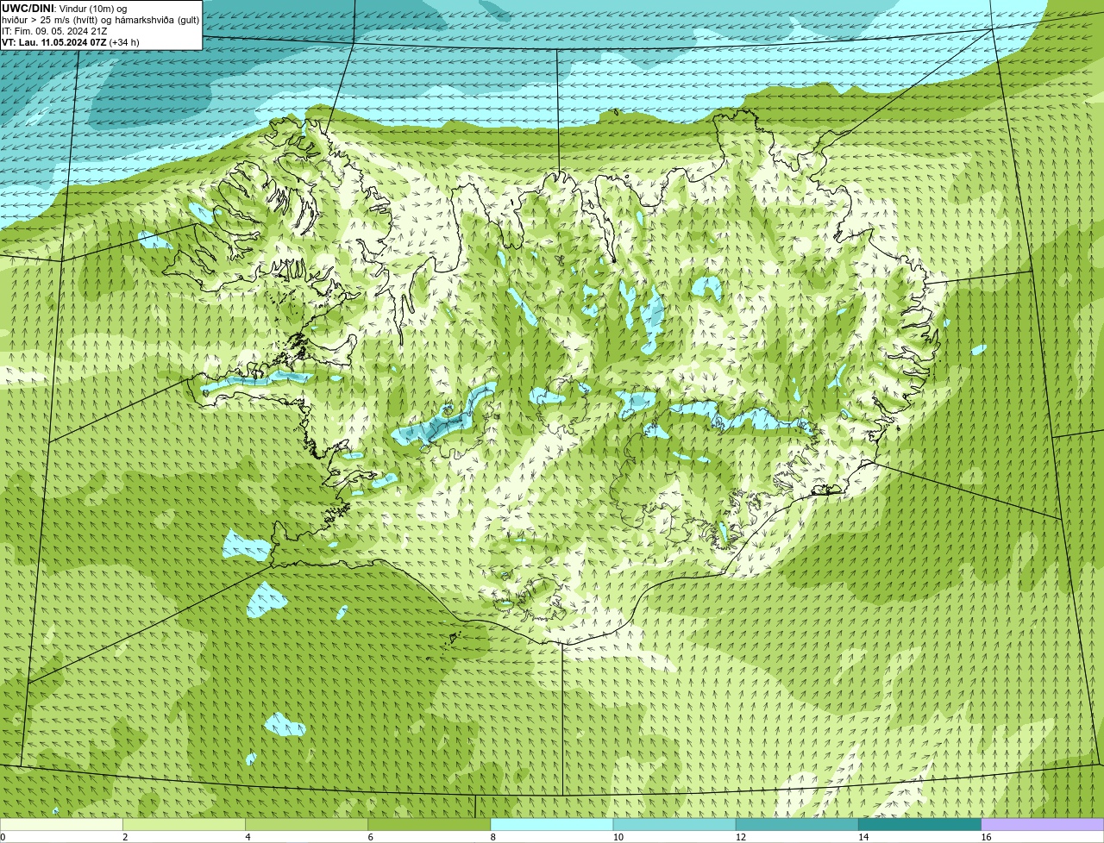The image size is (1104, 843).
Task: Click the lavender above-16 m/s legend swatch
Action: pos(1043,825)
